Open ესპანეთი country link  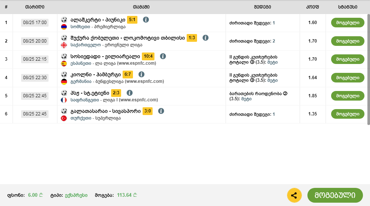pyautogui.click(x=81, y=63)
